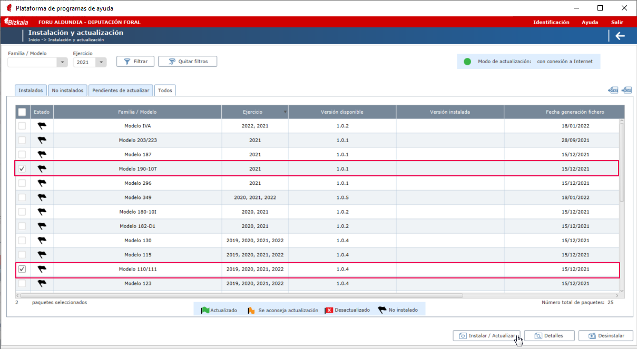
Task: Click the Versión instalada column header
Action: (450, 112)
